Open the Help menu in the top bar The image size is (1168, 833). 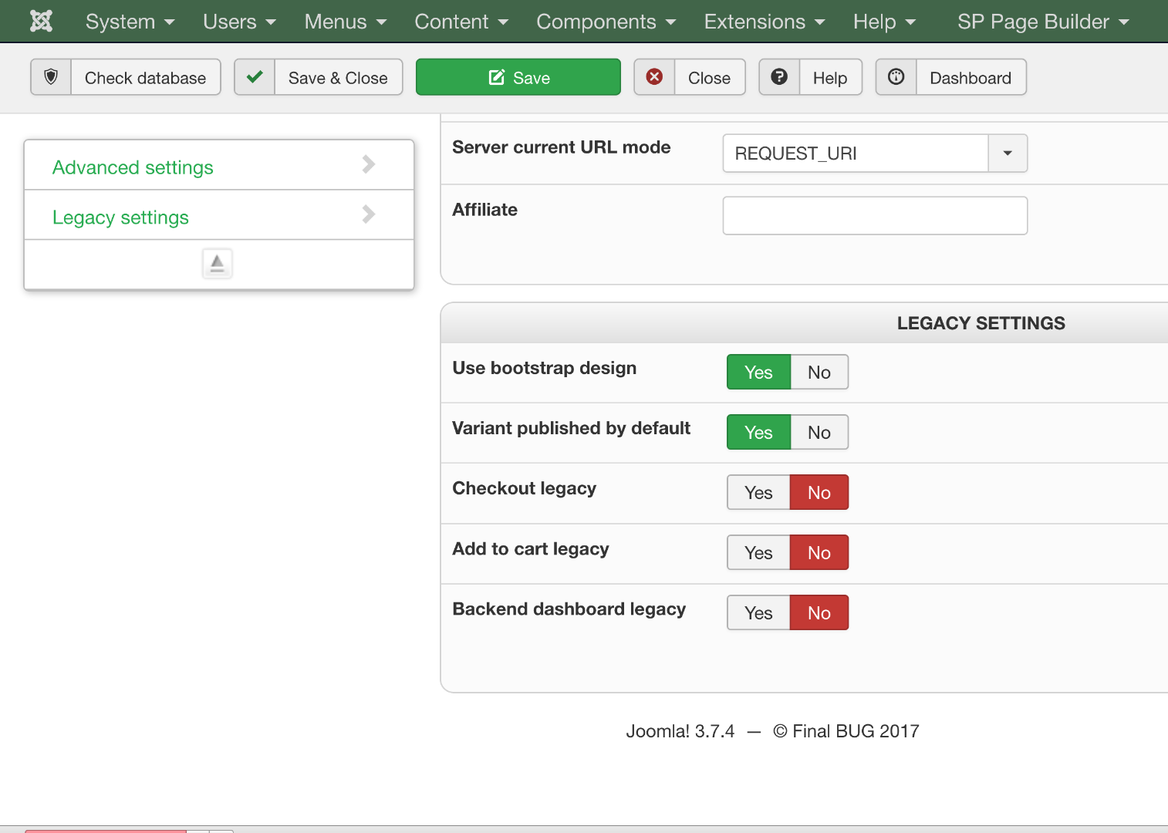(884, 22)
